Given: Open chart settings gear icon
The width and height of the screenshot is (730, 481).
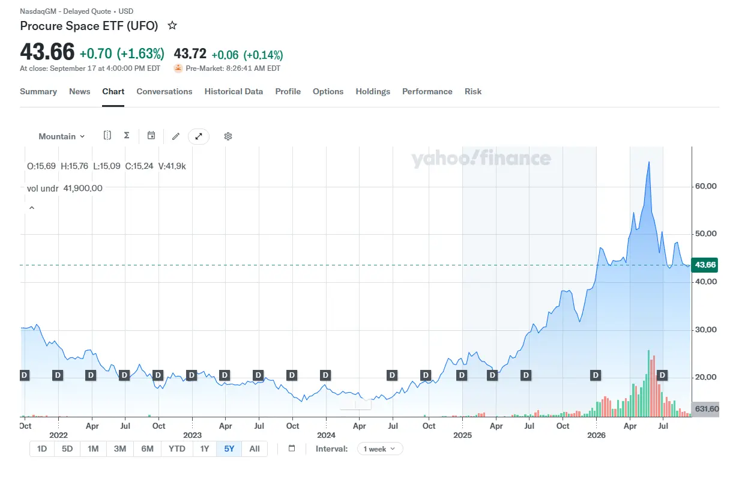Looking at the screenshot, I should (228, 136).
